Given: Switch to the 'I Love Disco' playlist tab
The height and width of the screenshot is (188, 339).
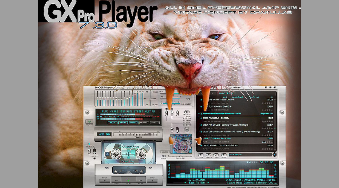Looking at the screenshot, I should (x=226, y=93).
